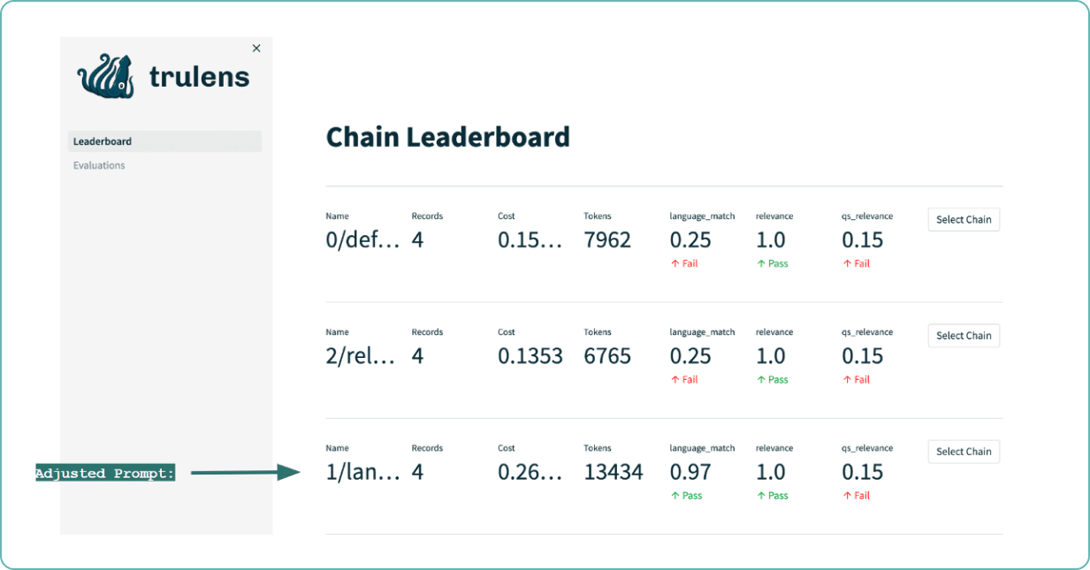This screenshot has height=570, width=1090.
Task: Click red Fail arrow under first qs_relevance
Action: click(x=847, y=263)
